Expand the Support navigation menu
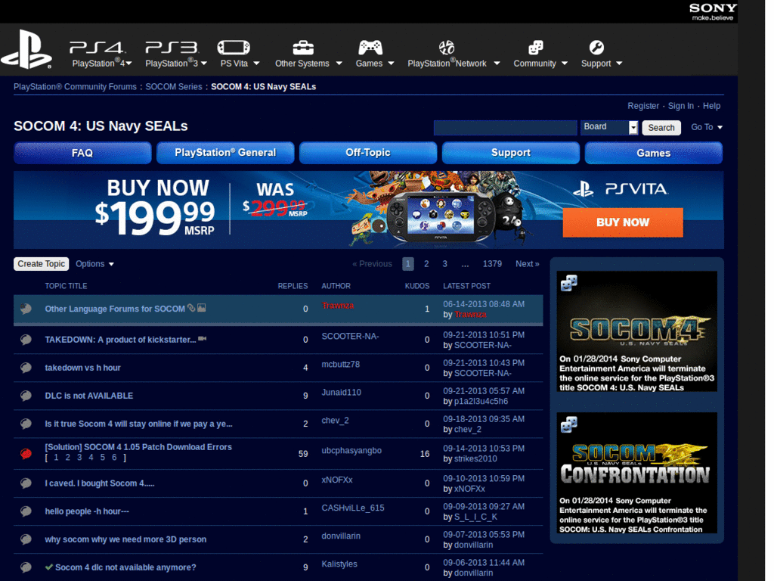The width and height of the screenshot is (774, 581). tap(619, 64)
